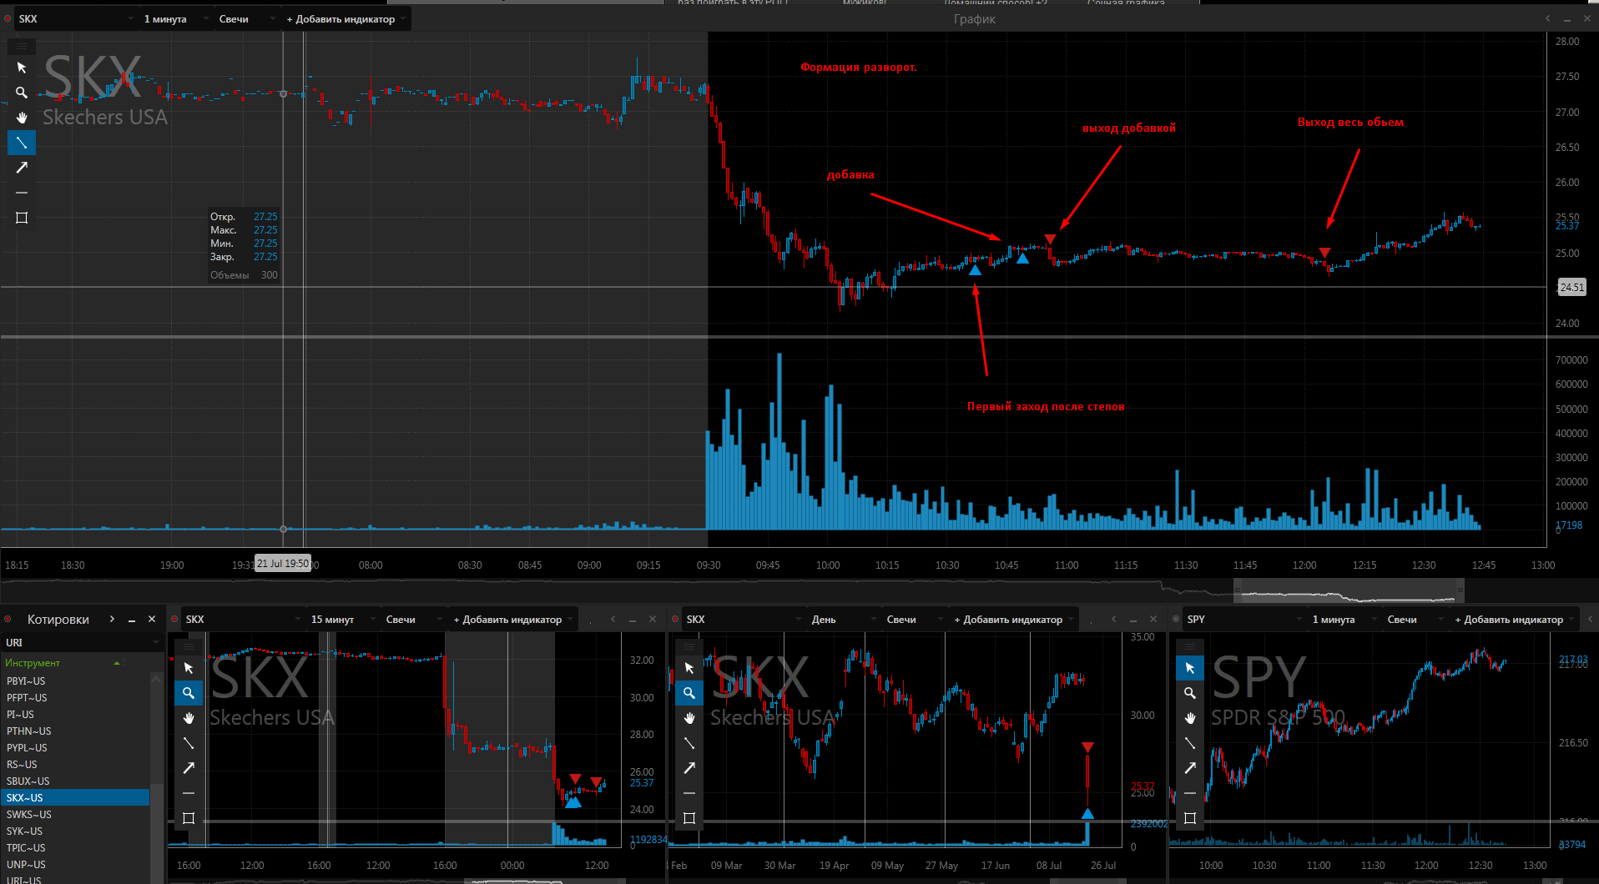This screenshot has width=1599, height=884.
Task: Select the trend line tool in main chart
Action: (22, 143)
